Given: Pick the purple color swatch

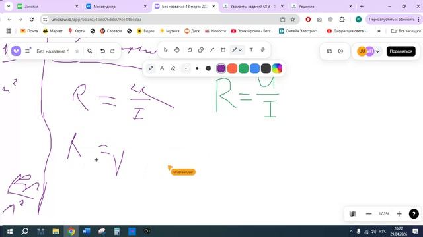Looking at the screenshot, I should click(x=221, y=68).
